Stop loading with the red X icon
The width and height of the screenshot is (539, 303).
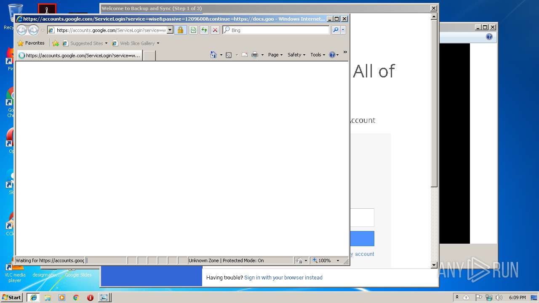tap(215, 30)
